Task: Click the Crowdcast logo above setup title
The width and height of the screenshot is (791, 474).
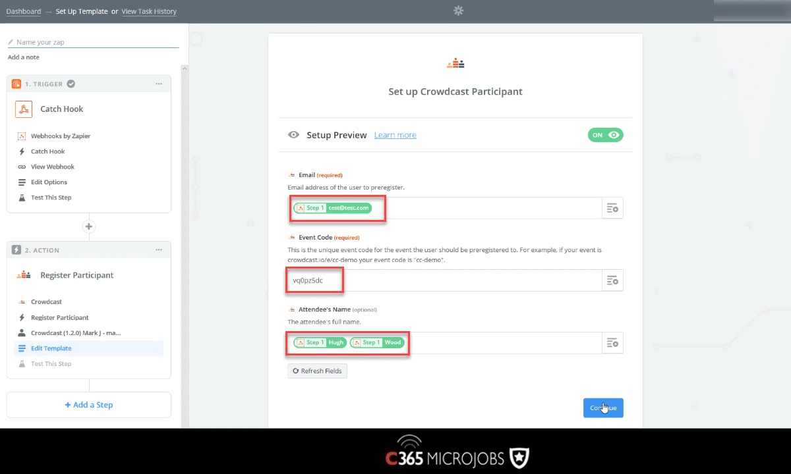Action: pyautogui.click(x=455, y=64)
